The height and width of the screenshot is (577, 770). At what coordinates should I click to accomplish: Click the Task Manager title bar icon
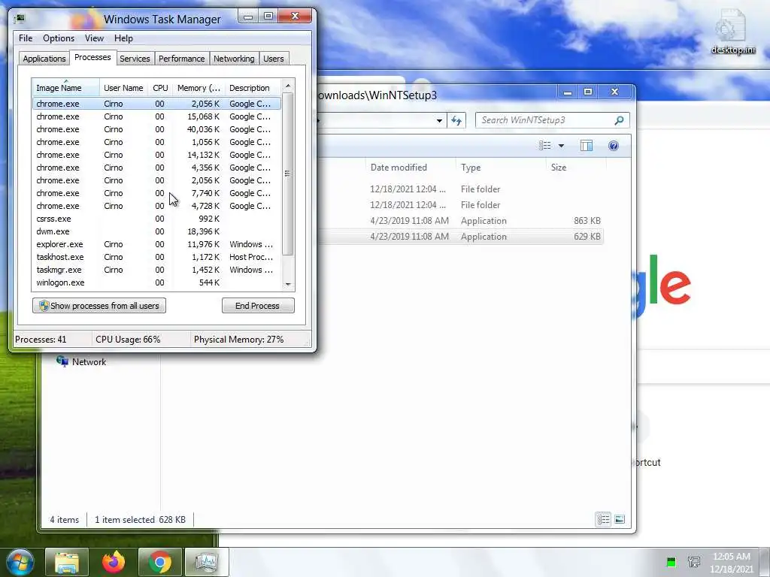20,19
